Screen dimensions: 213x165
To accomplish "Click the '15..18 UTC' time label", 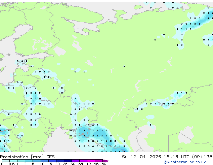I will [177, 157].
